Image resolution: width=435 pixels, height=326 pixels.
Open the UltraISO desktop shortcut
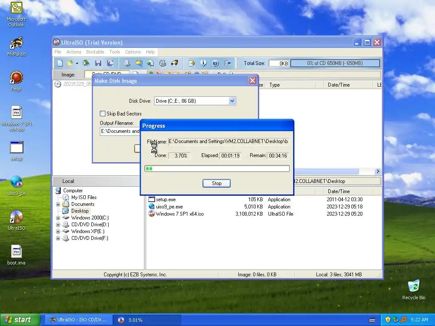click(x=16, y=220)
